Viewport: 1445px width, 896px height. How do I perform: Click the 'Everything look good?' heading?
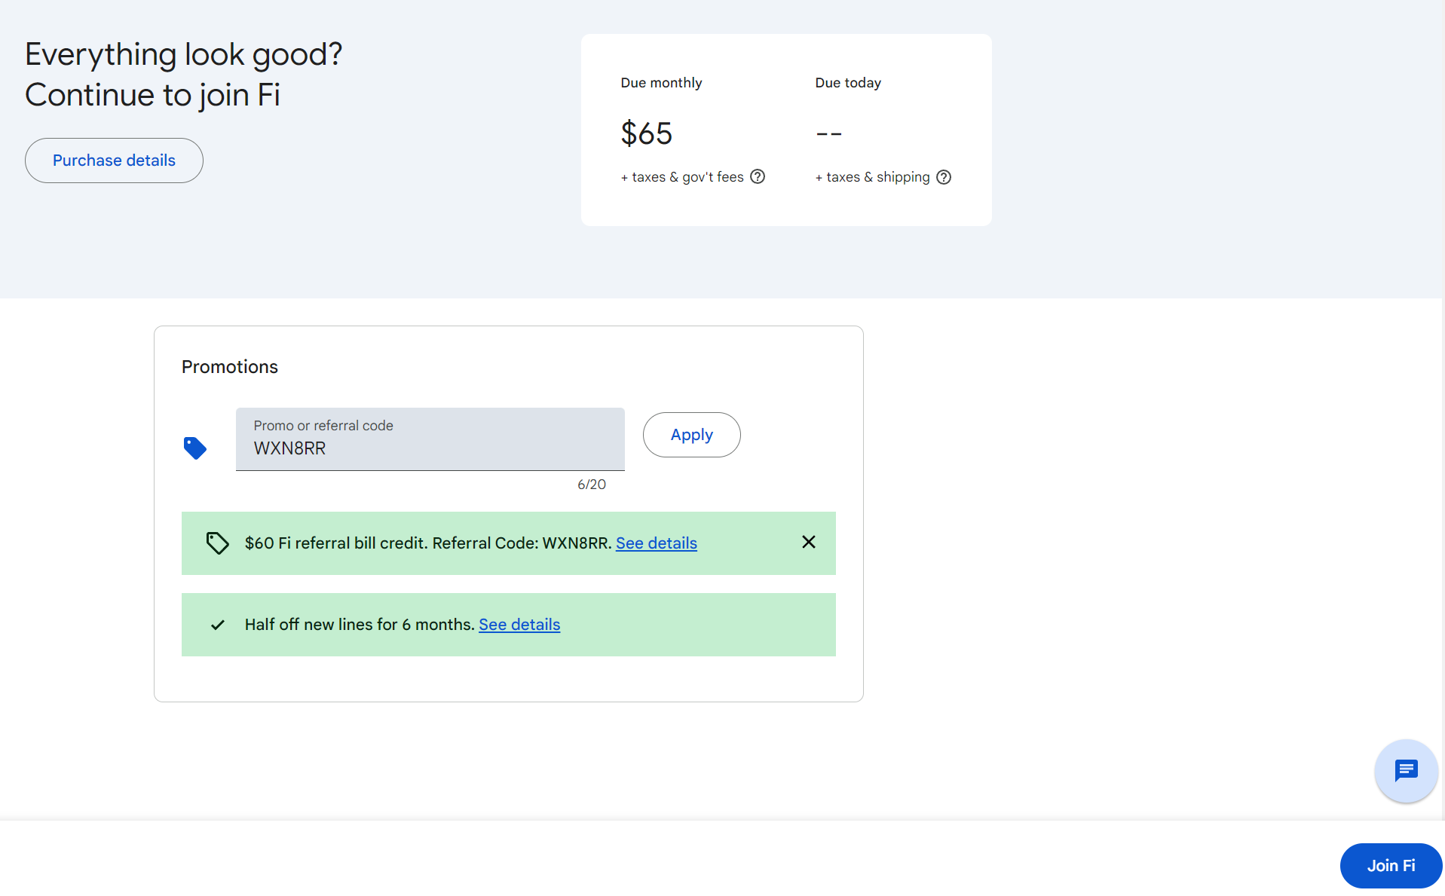click(184, 54)
